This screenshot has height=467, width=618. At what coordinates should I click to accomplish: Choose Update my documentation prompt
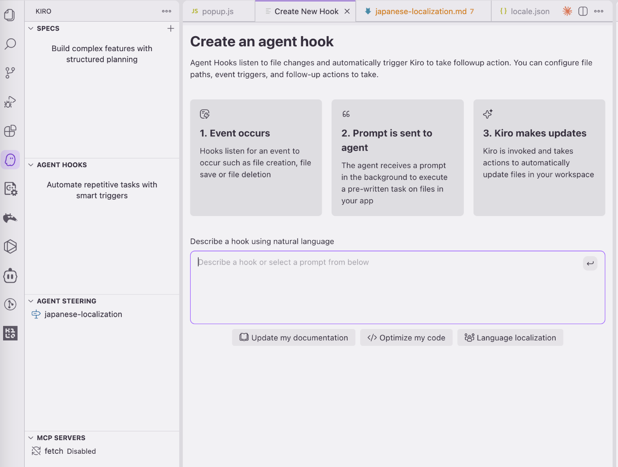pyautogui.click(x=294, y=338)
